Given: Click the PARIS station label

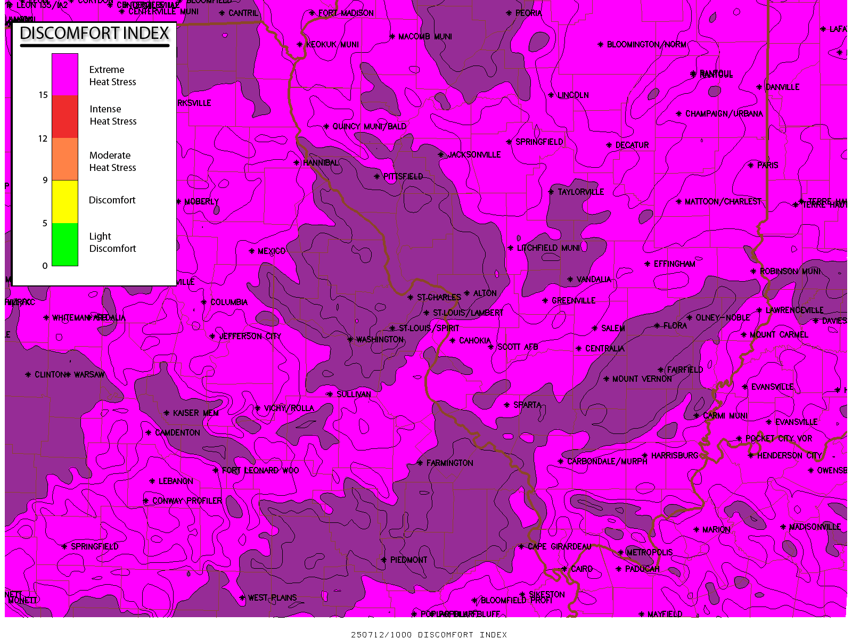Looking at the screenshot, I should click(768, 166).
